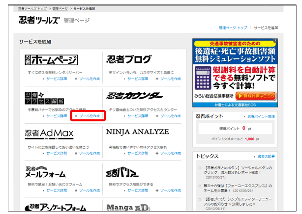The image size is (302, 214).
Task: Open サービス詳細 for 忍者ホームページ
Action: pos(57,79)
